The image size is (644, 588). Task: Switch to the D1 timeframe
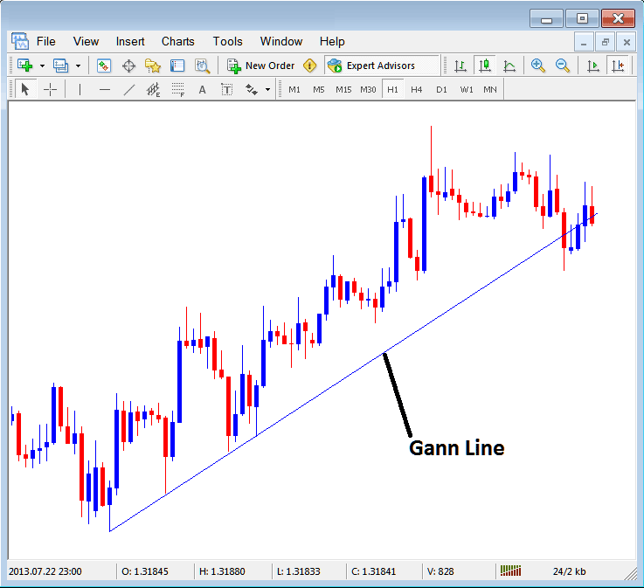pos(441,89)
